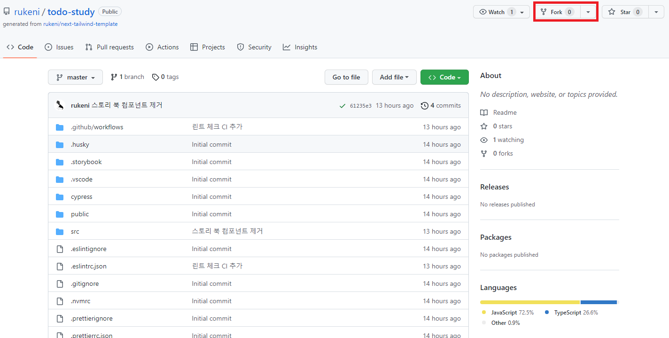This screenshot has height=338, width=669.
Task: Open the rukeni/next-tailwind-template link
Action: click(80, 24)
